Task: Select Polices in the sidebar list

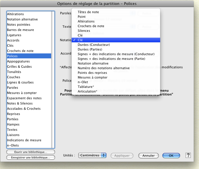Action: click(x=12, y=56)
